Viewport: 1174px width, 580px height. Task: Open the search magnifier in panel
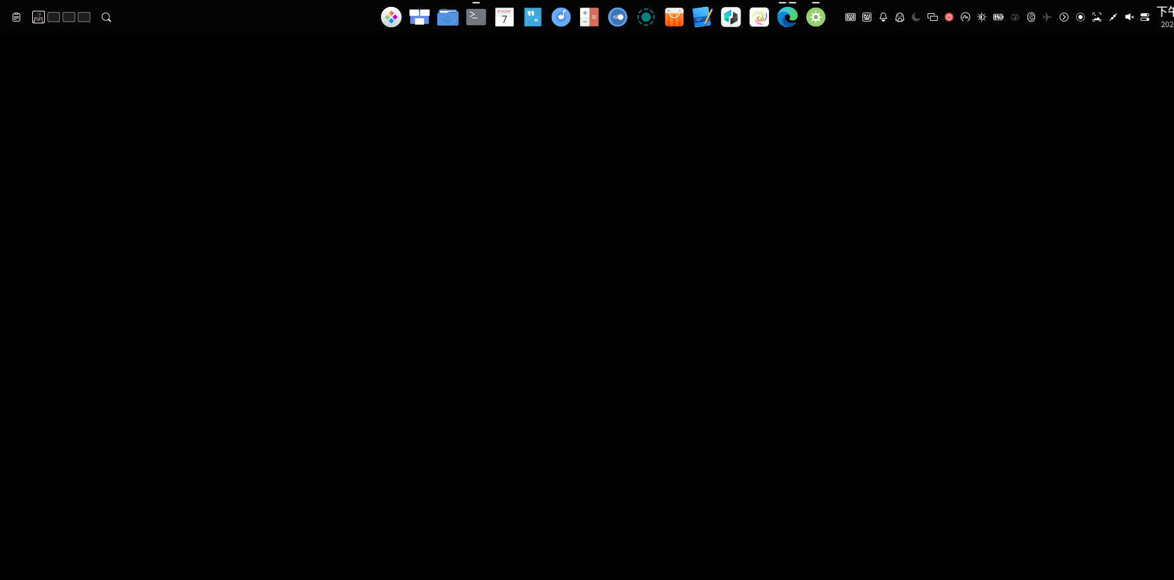pos(106,17)
